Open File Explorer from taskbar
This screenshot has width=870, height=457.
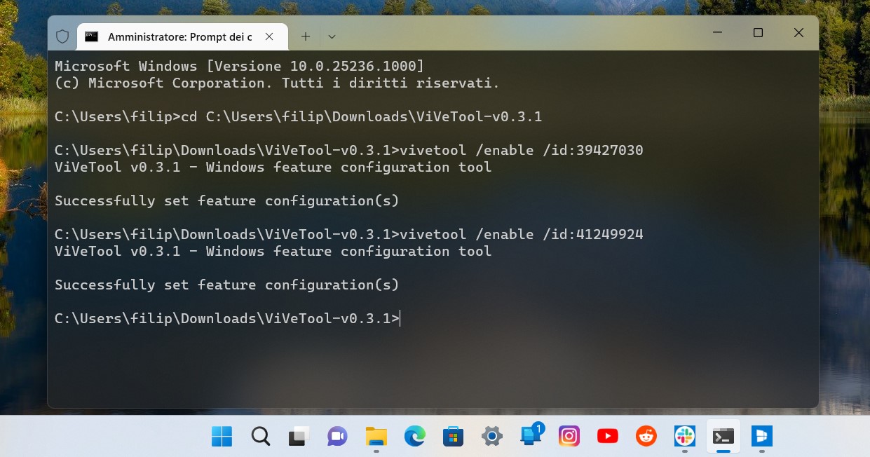tap(376, 436)
